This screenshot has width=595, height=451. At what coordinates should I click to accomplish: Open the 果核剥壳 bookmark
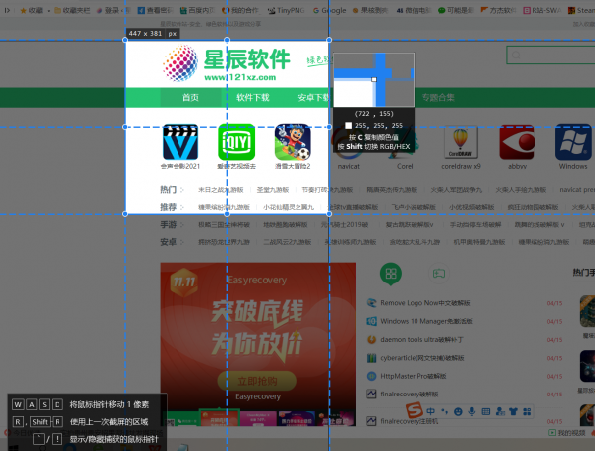point(371,10)
